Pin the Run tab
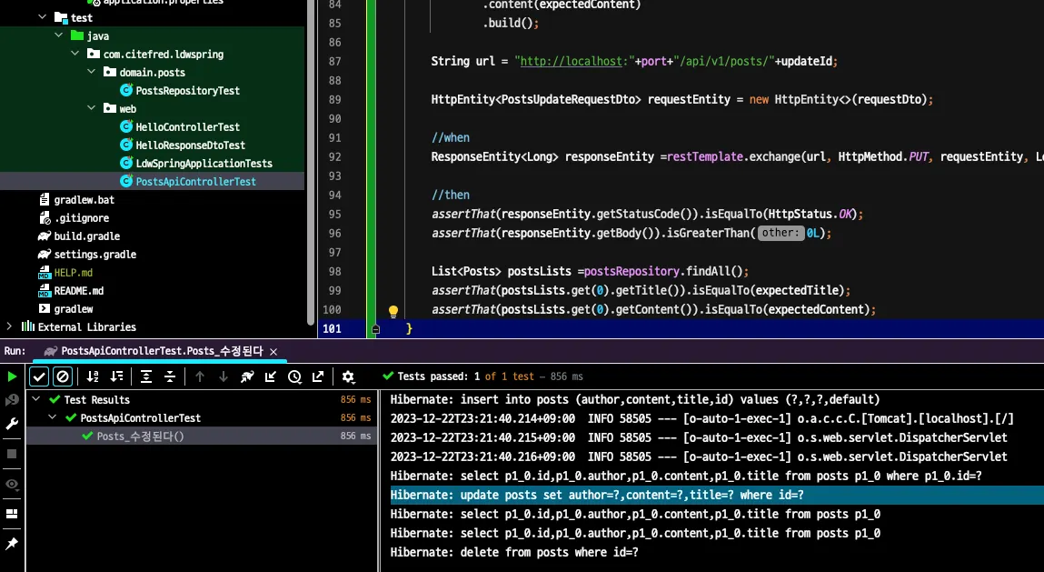 click(x=12, y=544)
